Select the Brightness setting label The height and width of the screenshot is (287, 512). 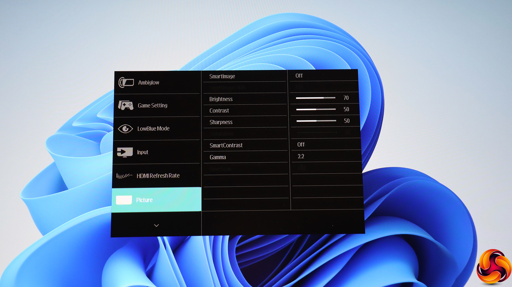click(221, 99)
